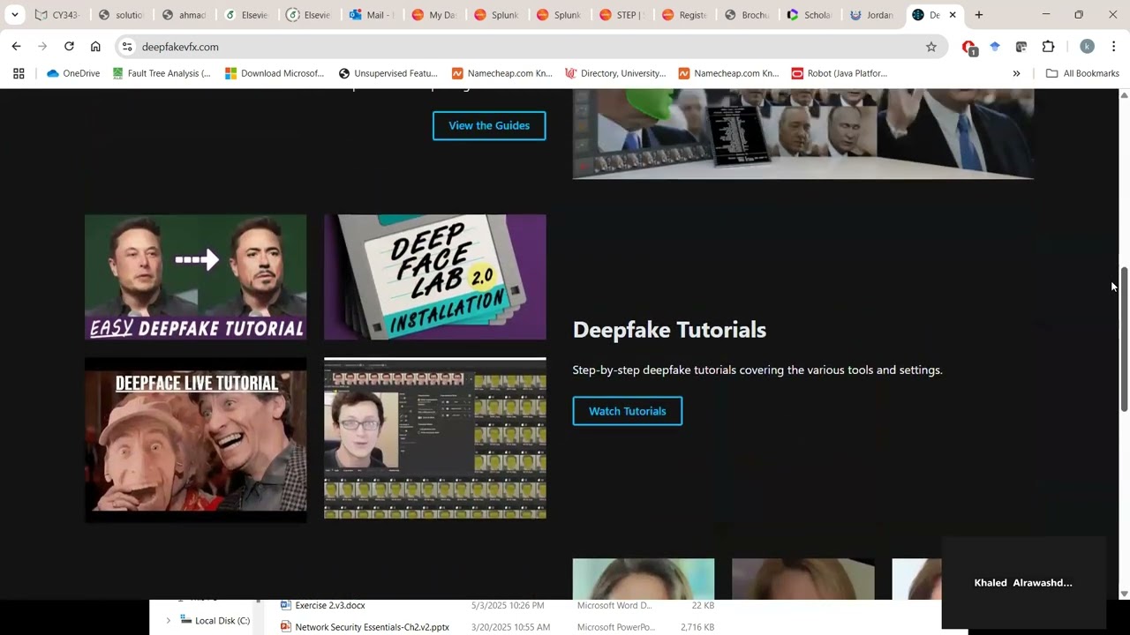Open the video editor screenshot tutorial thumbnail
Screen dimensions: 1130x635
(x=435, y=438)
